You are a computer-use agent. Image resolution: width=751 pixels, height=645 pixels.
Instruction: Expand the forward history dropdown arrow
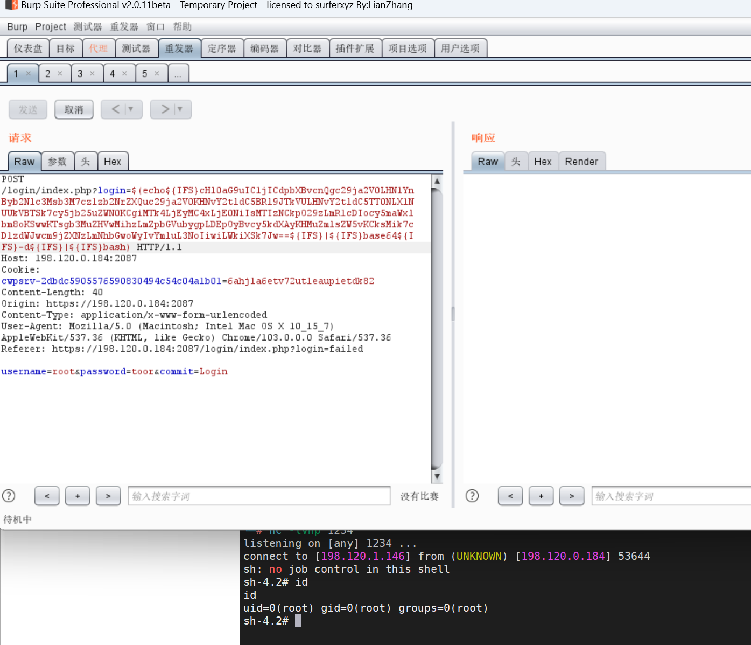point(180,109)
